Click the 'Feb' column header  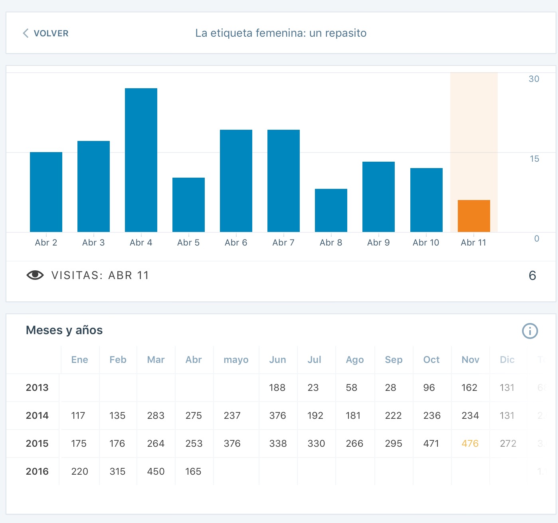tap(118, 360)
